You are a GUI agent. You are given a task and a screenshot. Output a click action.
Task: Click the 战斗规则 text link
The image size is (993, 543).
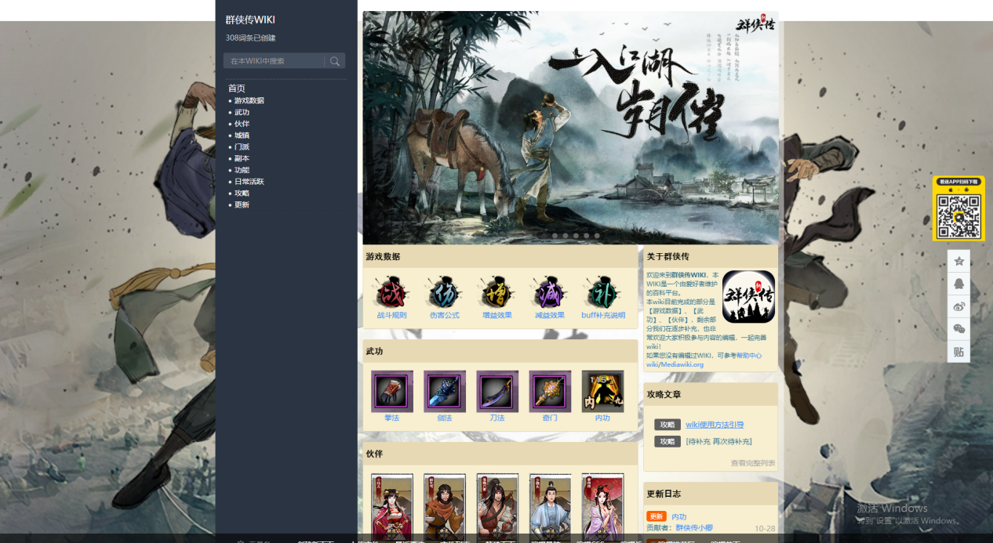pyautogui.click(x=391, y=316)
